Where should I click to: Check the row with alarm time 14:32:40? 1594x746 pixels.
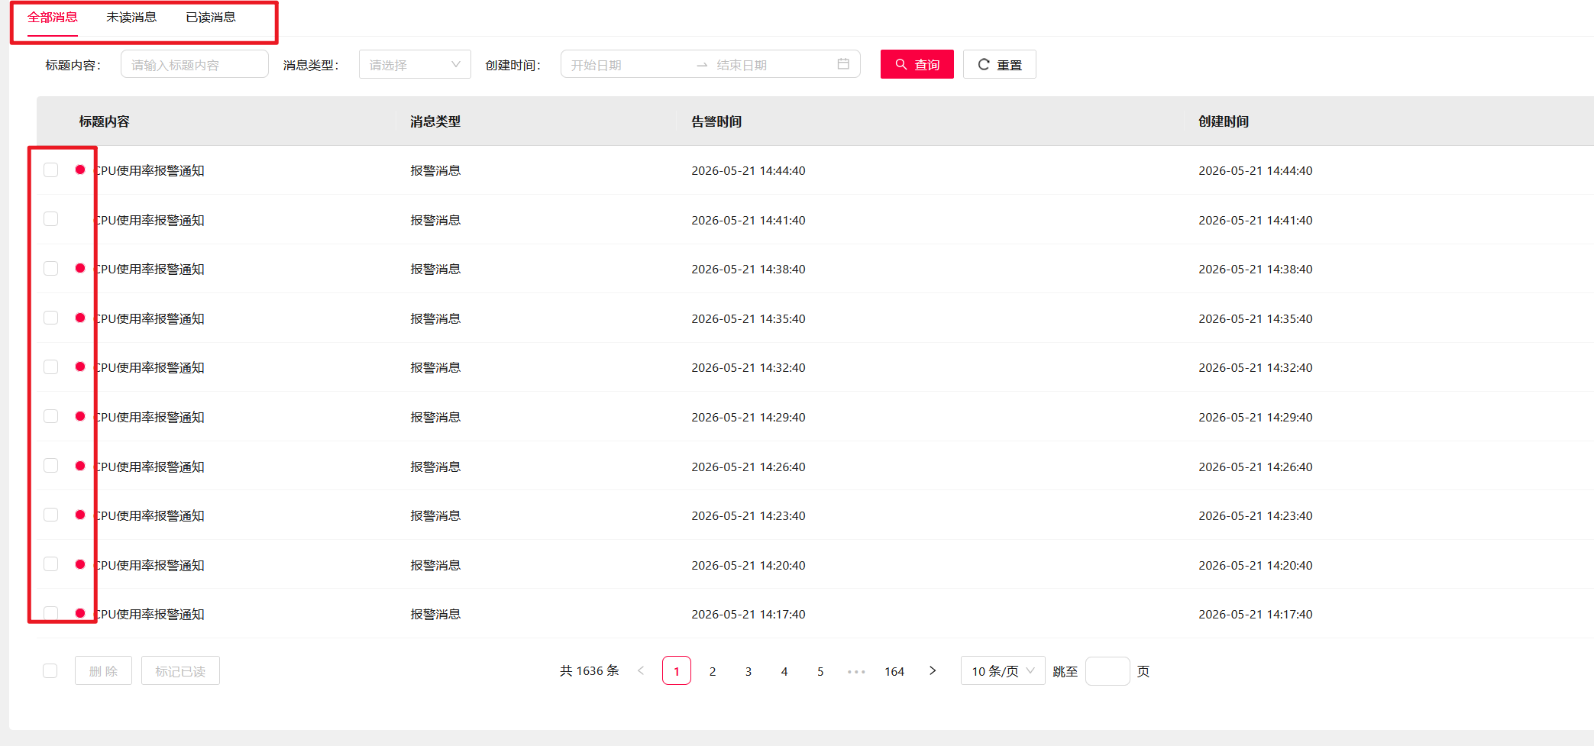(x=51, y=367)
